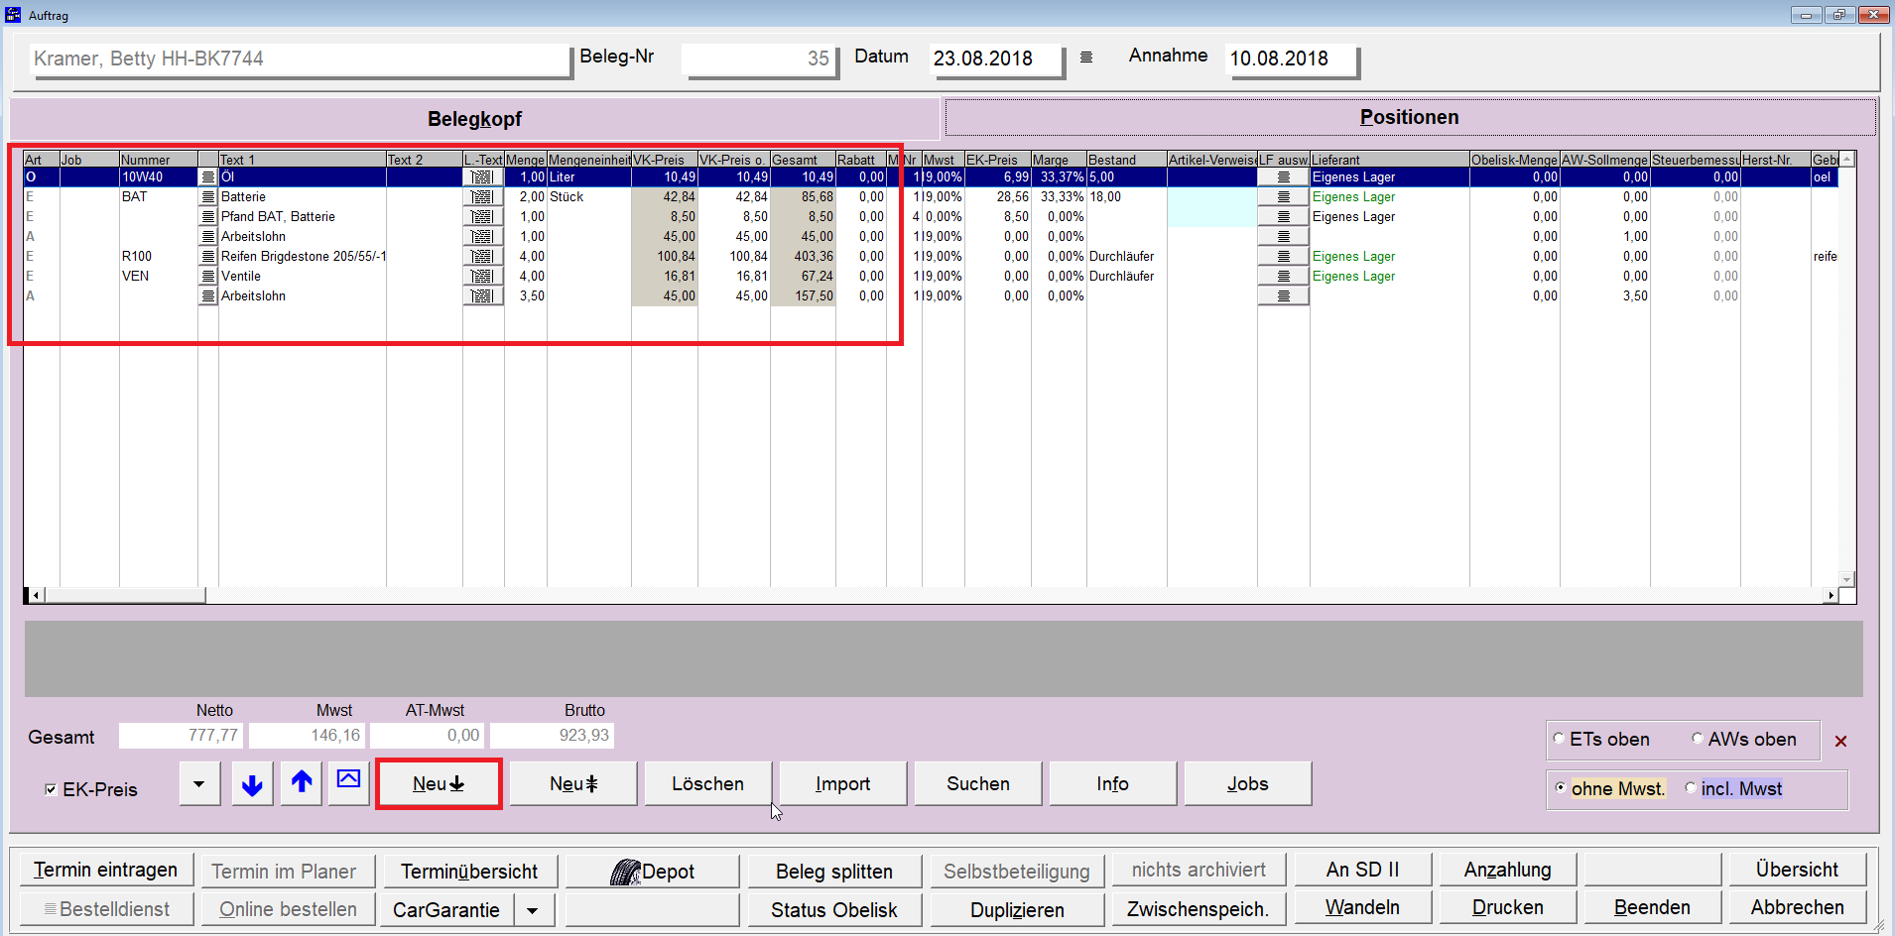Open the Depot tire icon button
This screenshot has width=1895, height=936.
pyautogui.click(x=653, y=871)
